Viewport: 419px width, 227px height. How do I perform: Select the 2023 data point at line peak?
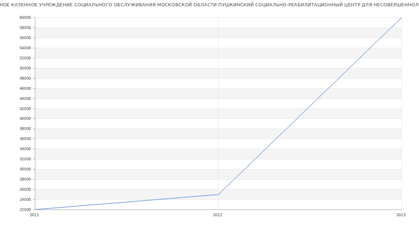click(402, 17)
